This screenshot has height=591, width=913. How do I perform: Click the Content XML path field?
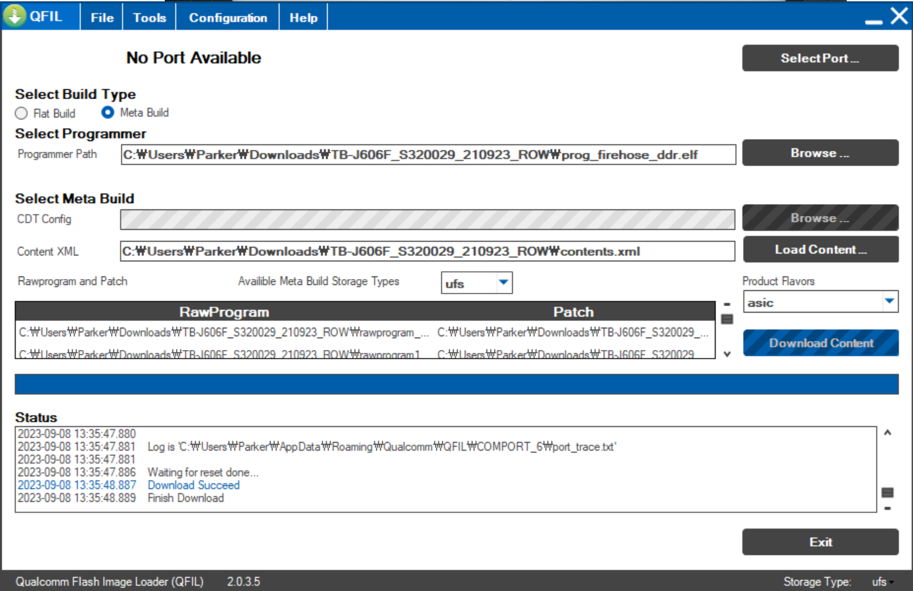coord(427,251)
